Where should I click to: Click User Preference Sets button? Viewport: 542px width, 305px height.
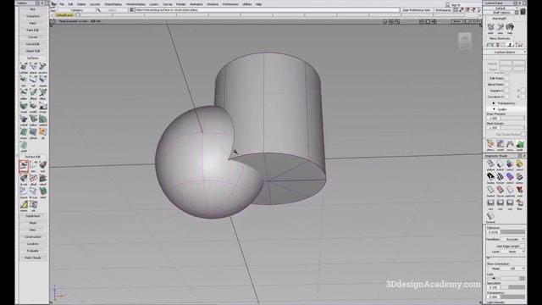click(x=417, y=10)
